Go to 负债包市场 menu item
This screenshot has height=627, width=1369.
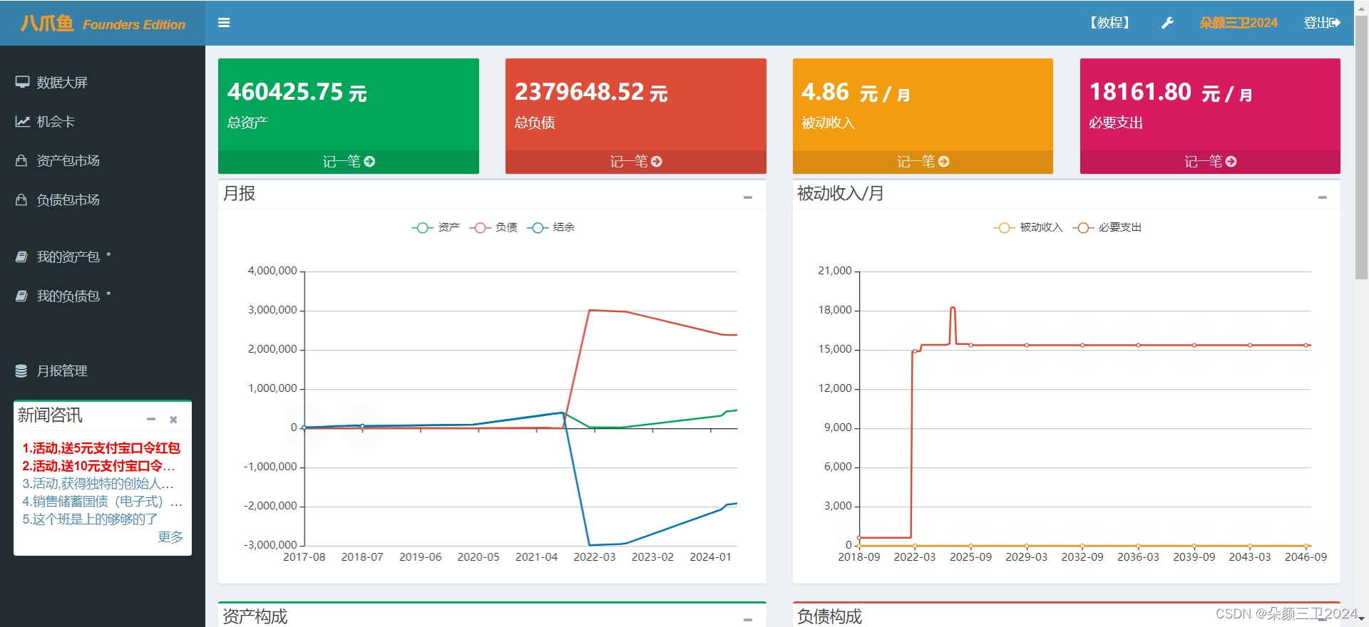[x=68, y=199]
